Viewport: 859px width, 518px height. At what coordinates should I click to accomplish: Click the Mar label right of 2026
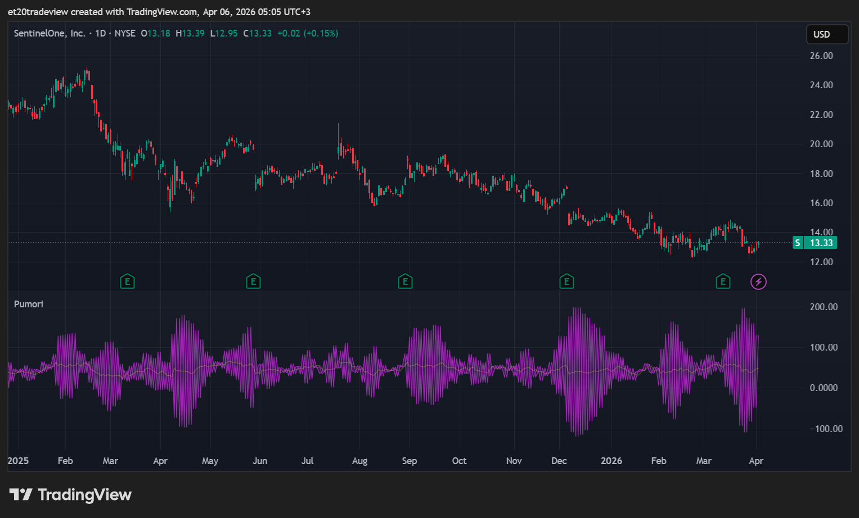click(x=704, y=461)
